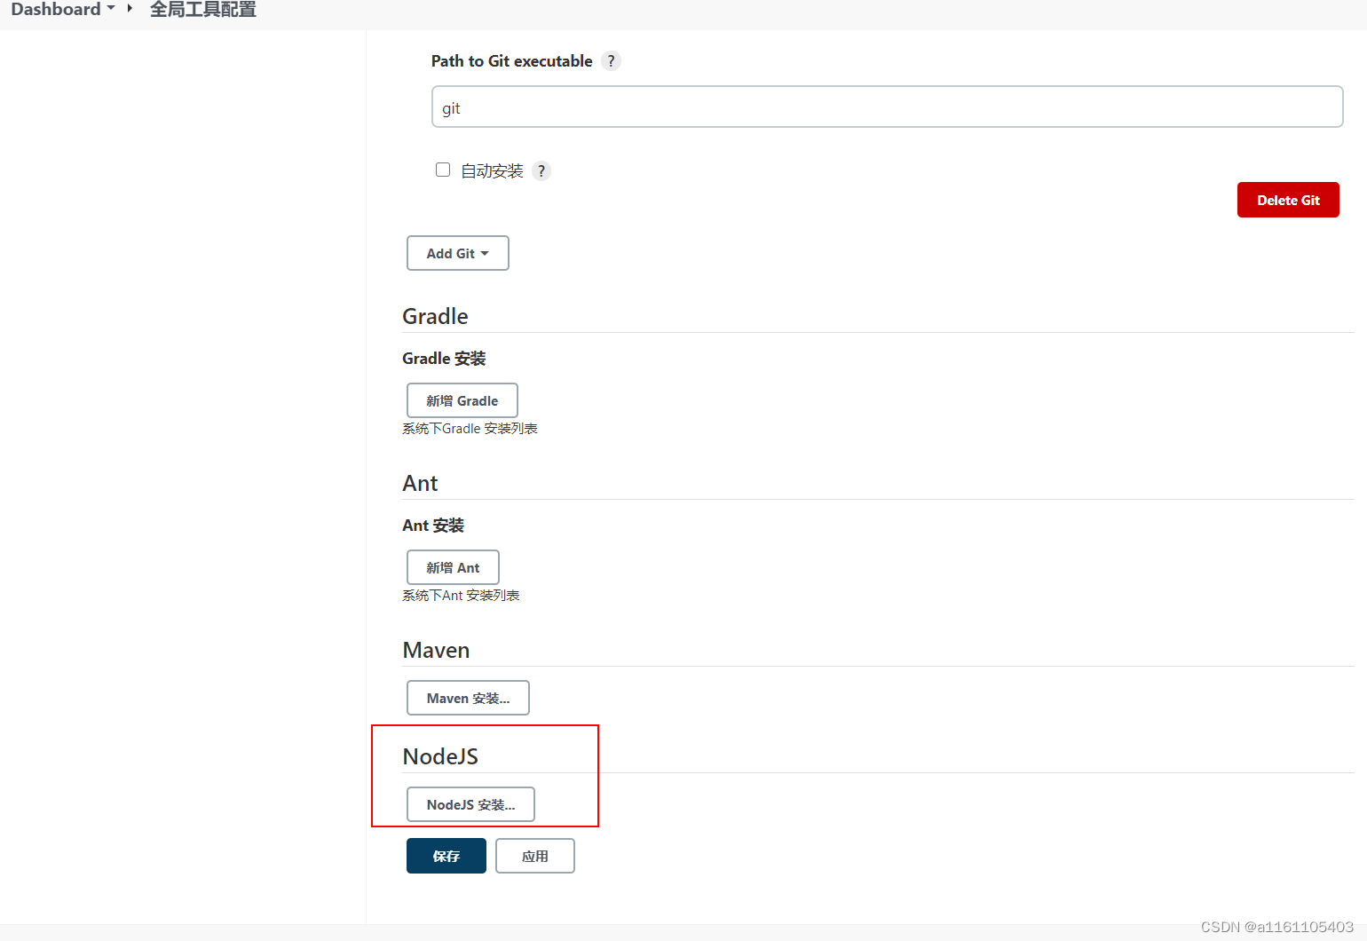Save configuration with 保存 button
The height and width of the screenshot is (941, 1367).
[x=446, y=856]
